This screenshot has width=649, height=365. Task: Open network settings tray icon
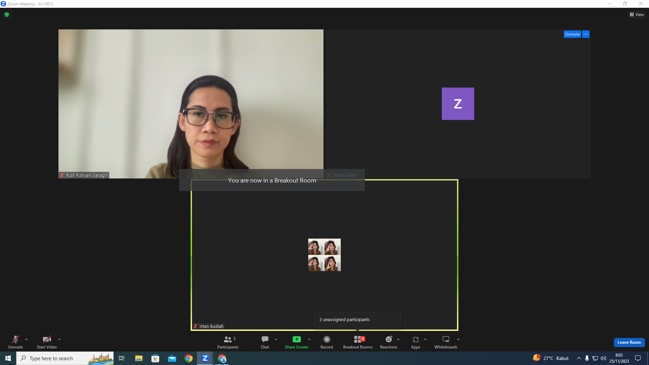595,358
